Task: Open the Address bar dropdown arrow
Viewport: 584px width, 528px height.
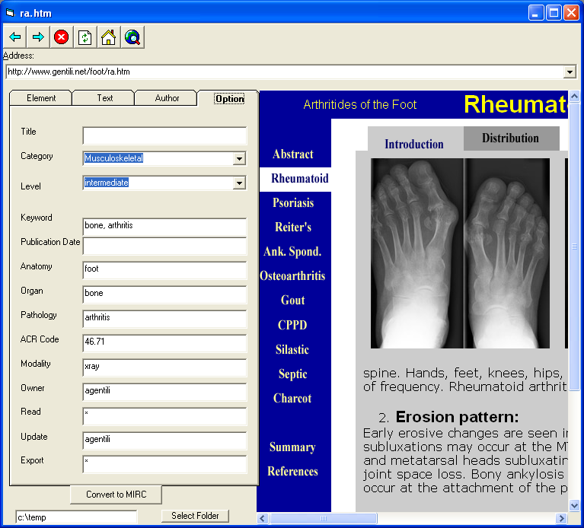Action: [x=570, y=72]
